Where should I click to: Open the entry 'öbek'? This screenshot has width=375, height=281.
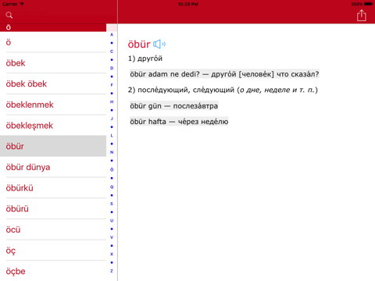[53, 63]
